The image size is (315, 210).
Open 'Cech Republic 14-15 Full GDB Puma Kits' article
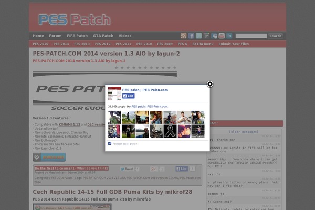click(x=112, y=192)
